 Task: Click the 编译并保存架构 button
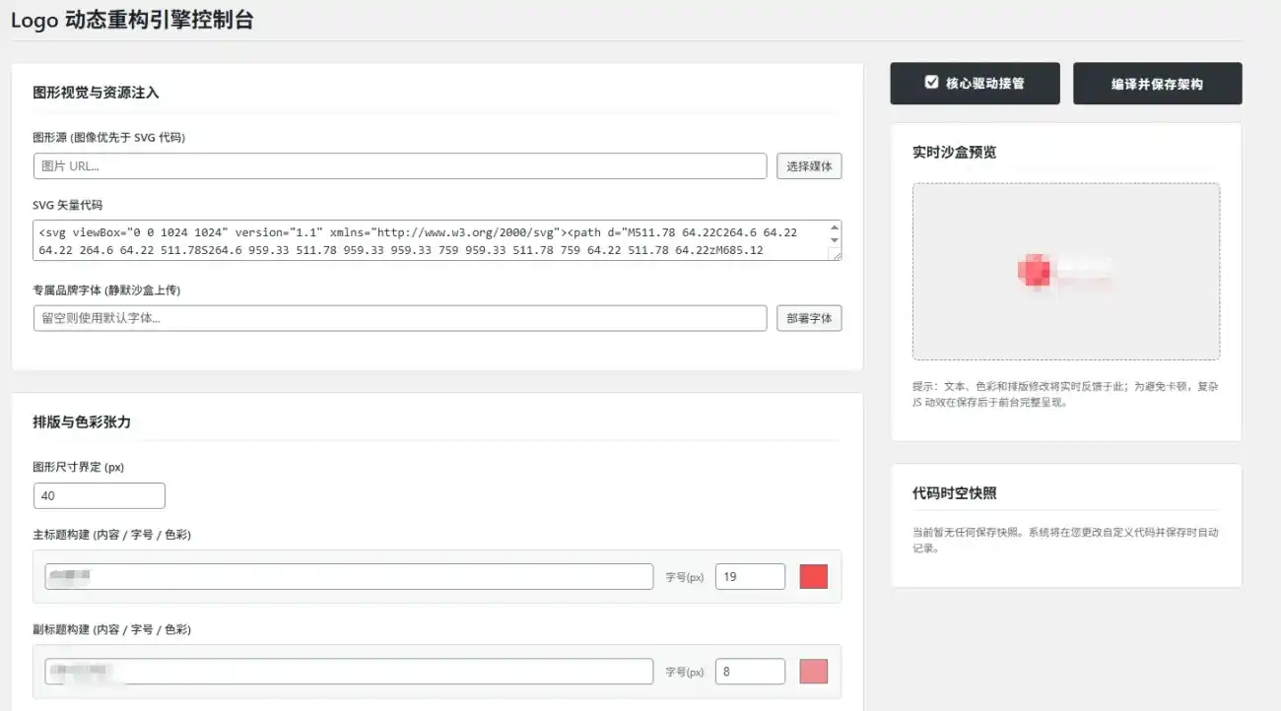click(x=1157, y=84)
